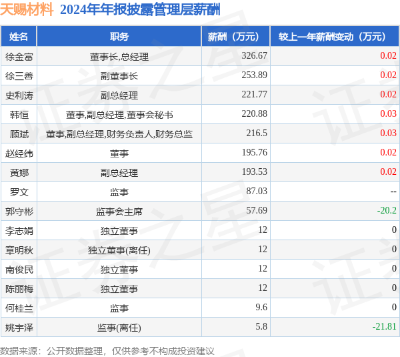Viewport: 400px width, 357px height.
Task: Select the name 顾斌
Action: click(19, 134)
